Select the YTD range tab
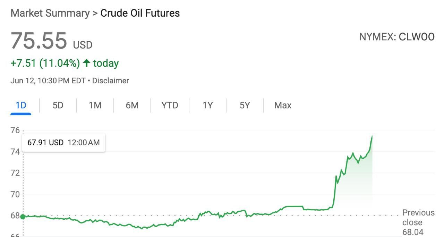 (170, 105)
